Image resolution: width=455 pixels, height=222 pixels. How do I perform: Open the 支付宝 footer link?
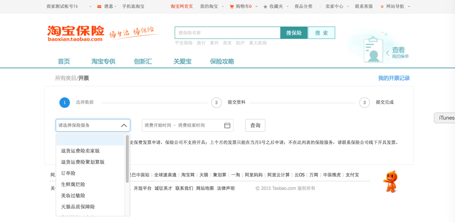352,175
